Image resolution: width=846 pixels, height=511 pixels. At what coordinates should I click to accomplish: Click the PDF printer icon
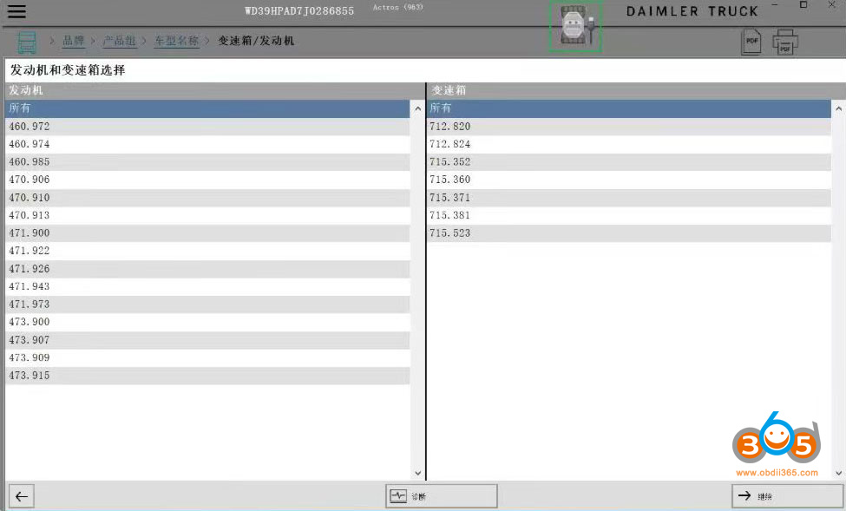pyautogui.click(x=784, y=42)
